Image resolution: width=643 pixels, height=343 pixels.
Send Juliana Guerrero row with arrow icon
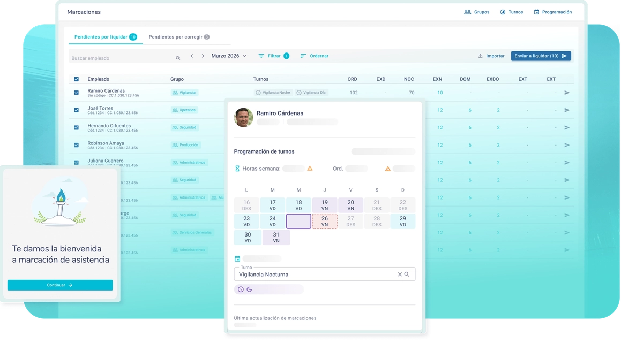pos(567,162)
